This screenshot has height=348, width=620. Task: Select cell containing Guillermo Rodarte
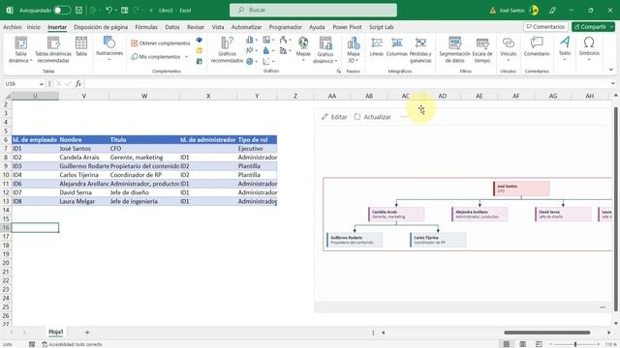pos(84,166)
